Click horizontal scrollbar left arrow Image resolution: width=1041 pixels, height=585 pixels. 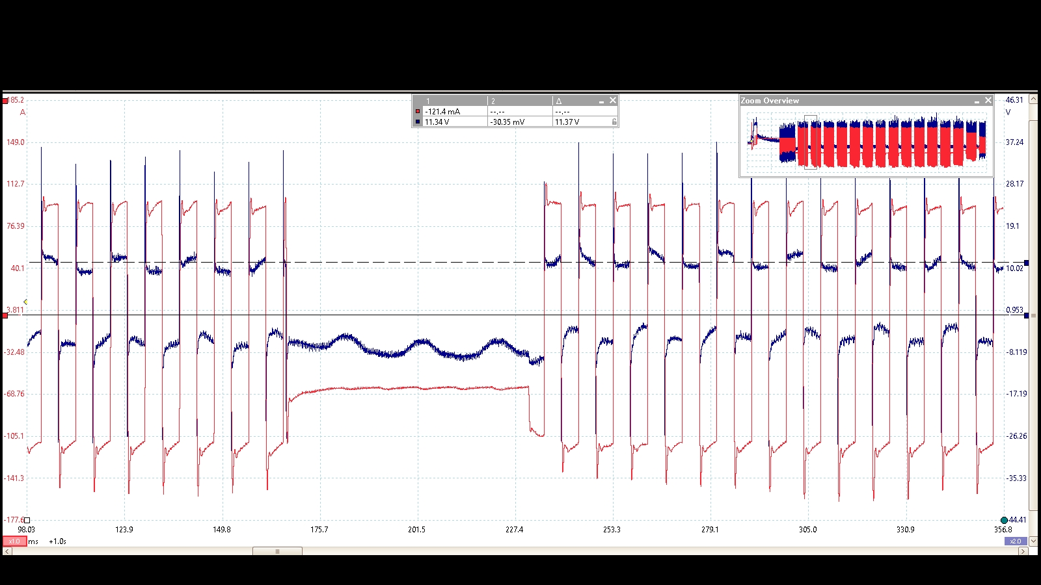(x=7, y=551)
